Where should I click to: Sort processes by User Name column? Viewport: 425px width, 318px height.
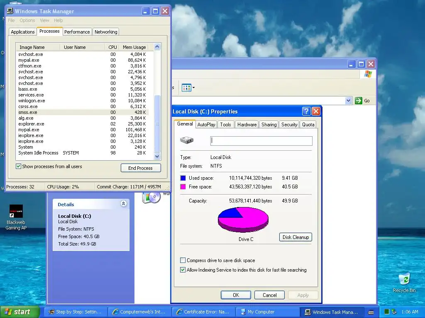(82, 47)
